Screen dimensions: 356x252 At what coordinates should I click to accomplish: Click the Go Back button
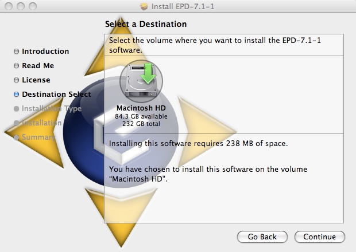click(262, 237)
